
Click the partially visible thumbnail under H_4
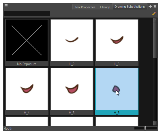click(27, 121)
